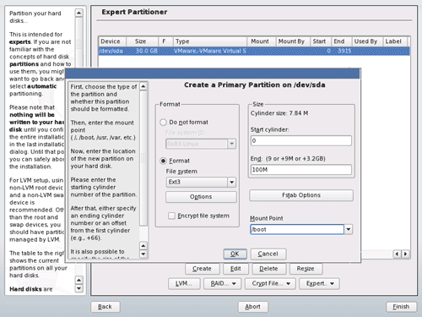422x317 pixels.
Task: Open the disabled 0x83 Linux dropdown
Action: 201,144
